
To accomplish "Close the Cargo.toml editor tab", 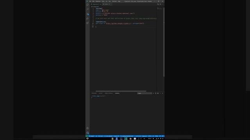I will tap(100, 4).
